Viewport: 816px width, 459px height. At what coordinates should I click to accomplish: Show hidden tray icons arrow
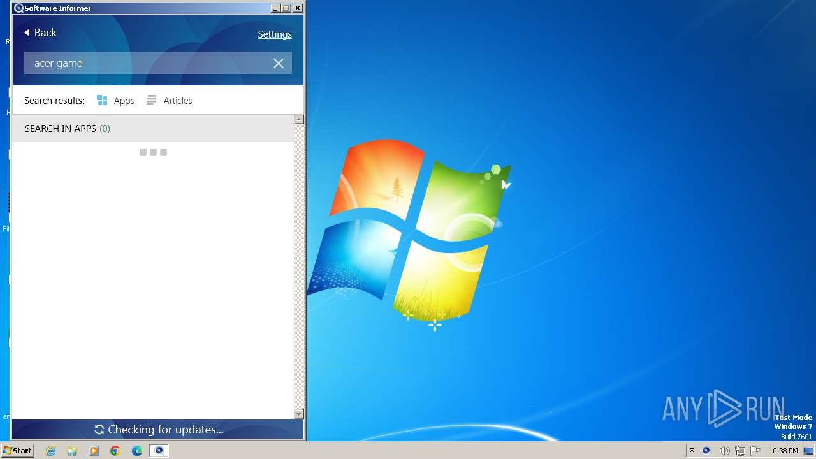point(692,451)
